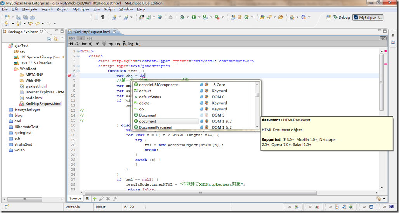
Task: Click the green Run button in toolbar
Action: (193, 17)
